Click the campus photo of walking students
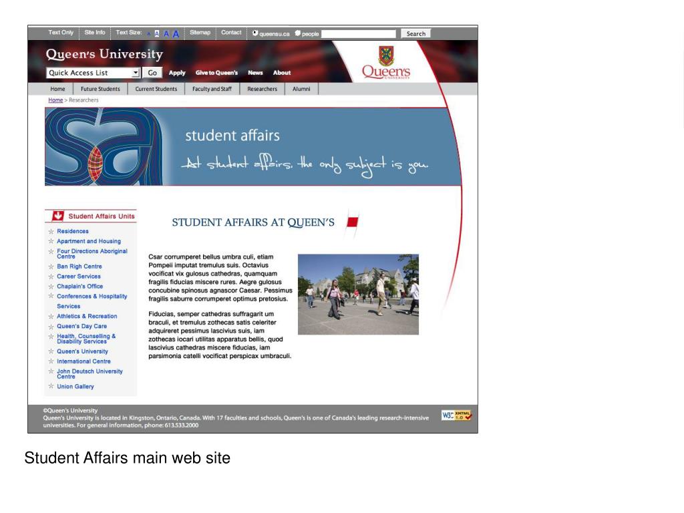The image size is (684, 513). [358, 295]
